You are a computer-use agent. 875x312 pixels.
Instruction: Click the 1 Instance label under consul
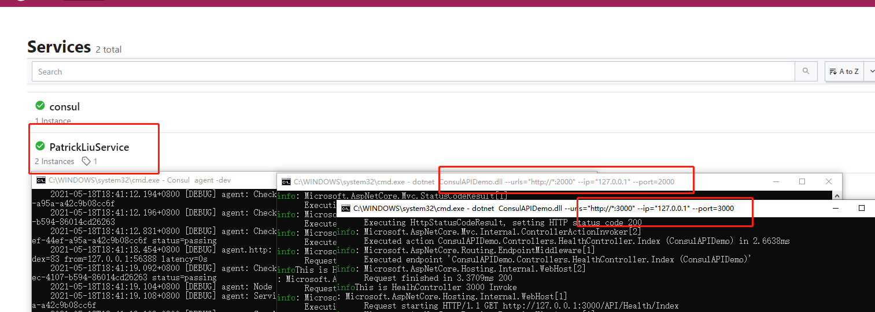coord(53,121)
